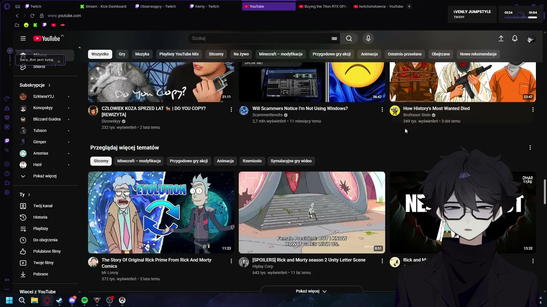Screen dimensions: 547x307
Task: Open File Explorer from the taskbar
Action: click(x=34, y=300)
